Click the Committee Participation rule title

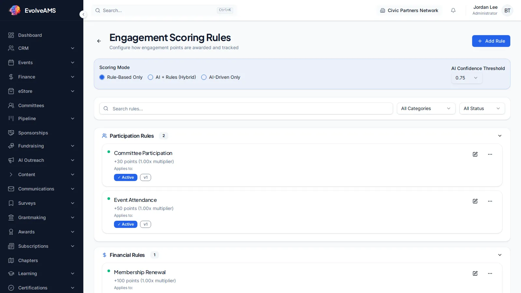(143, 153)
